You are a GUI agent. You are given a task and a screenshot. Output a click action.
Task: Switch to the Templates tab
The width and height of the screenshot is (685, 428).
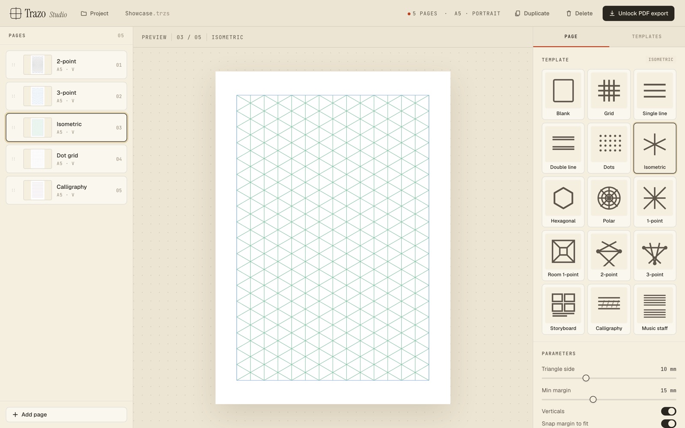(x=647, y=37)
